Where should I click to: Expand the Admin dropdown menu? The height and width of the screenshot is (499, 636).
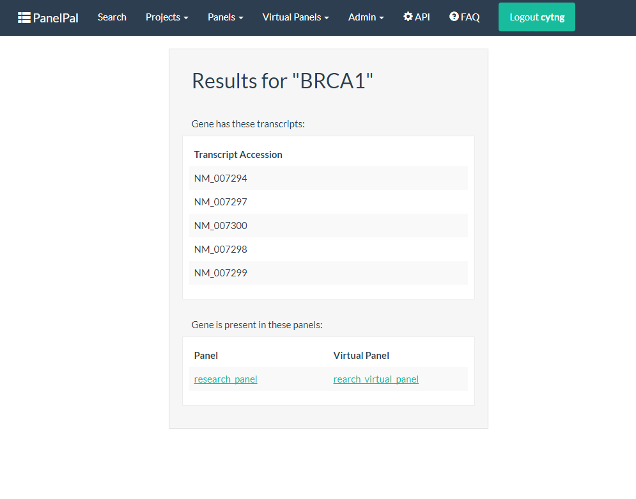point(366,17)
